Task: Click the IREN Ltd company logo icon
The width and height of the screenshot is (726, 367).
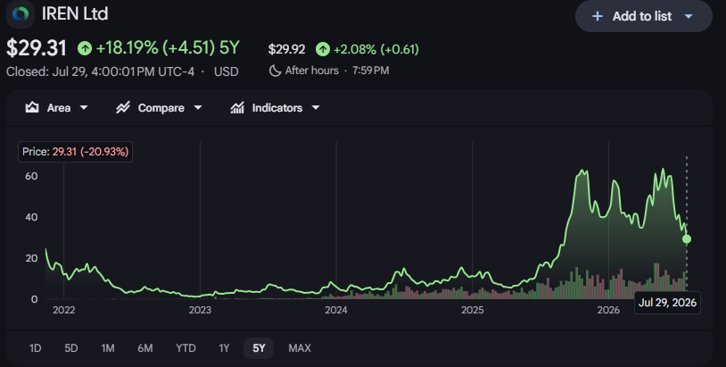Action: tap(21, 14)
